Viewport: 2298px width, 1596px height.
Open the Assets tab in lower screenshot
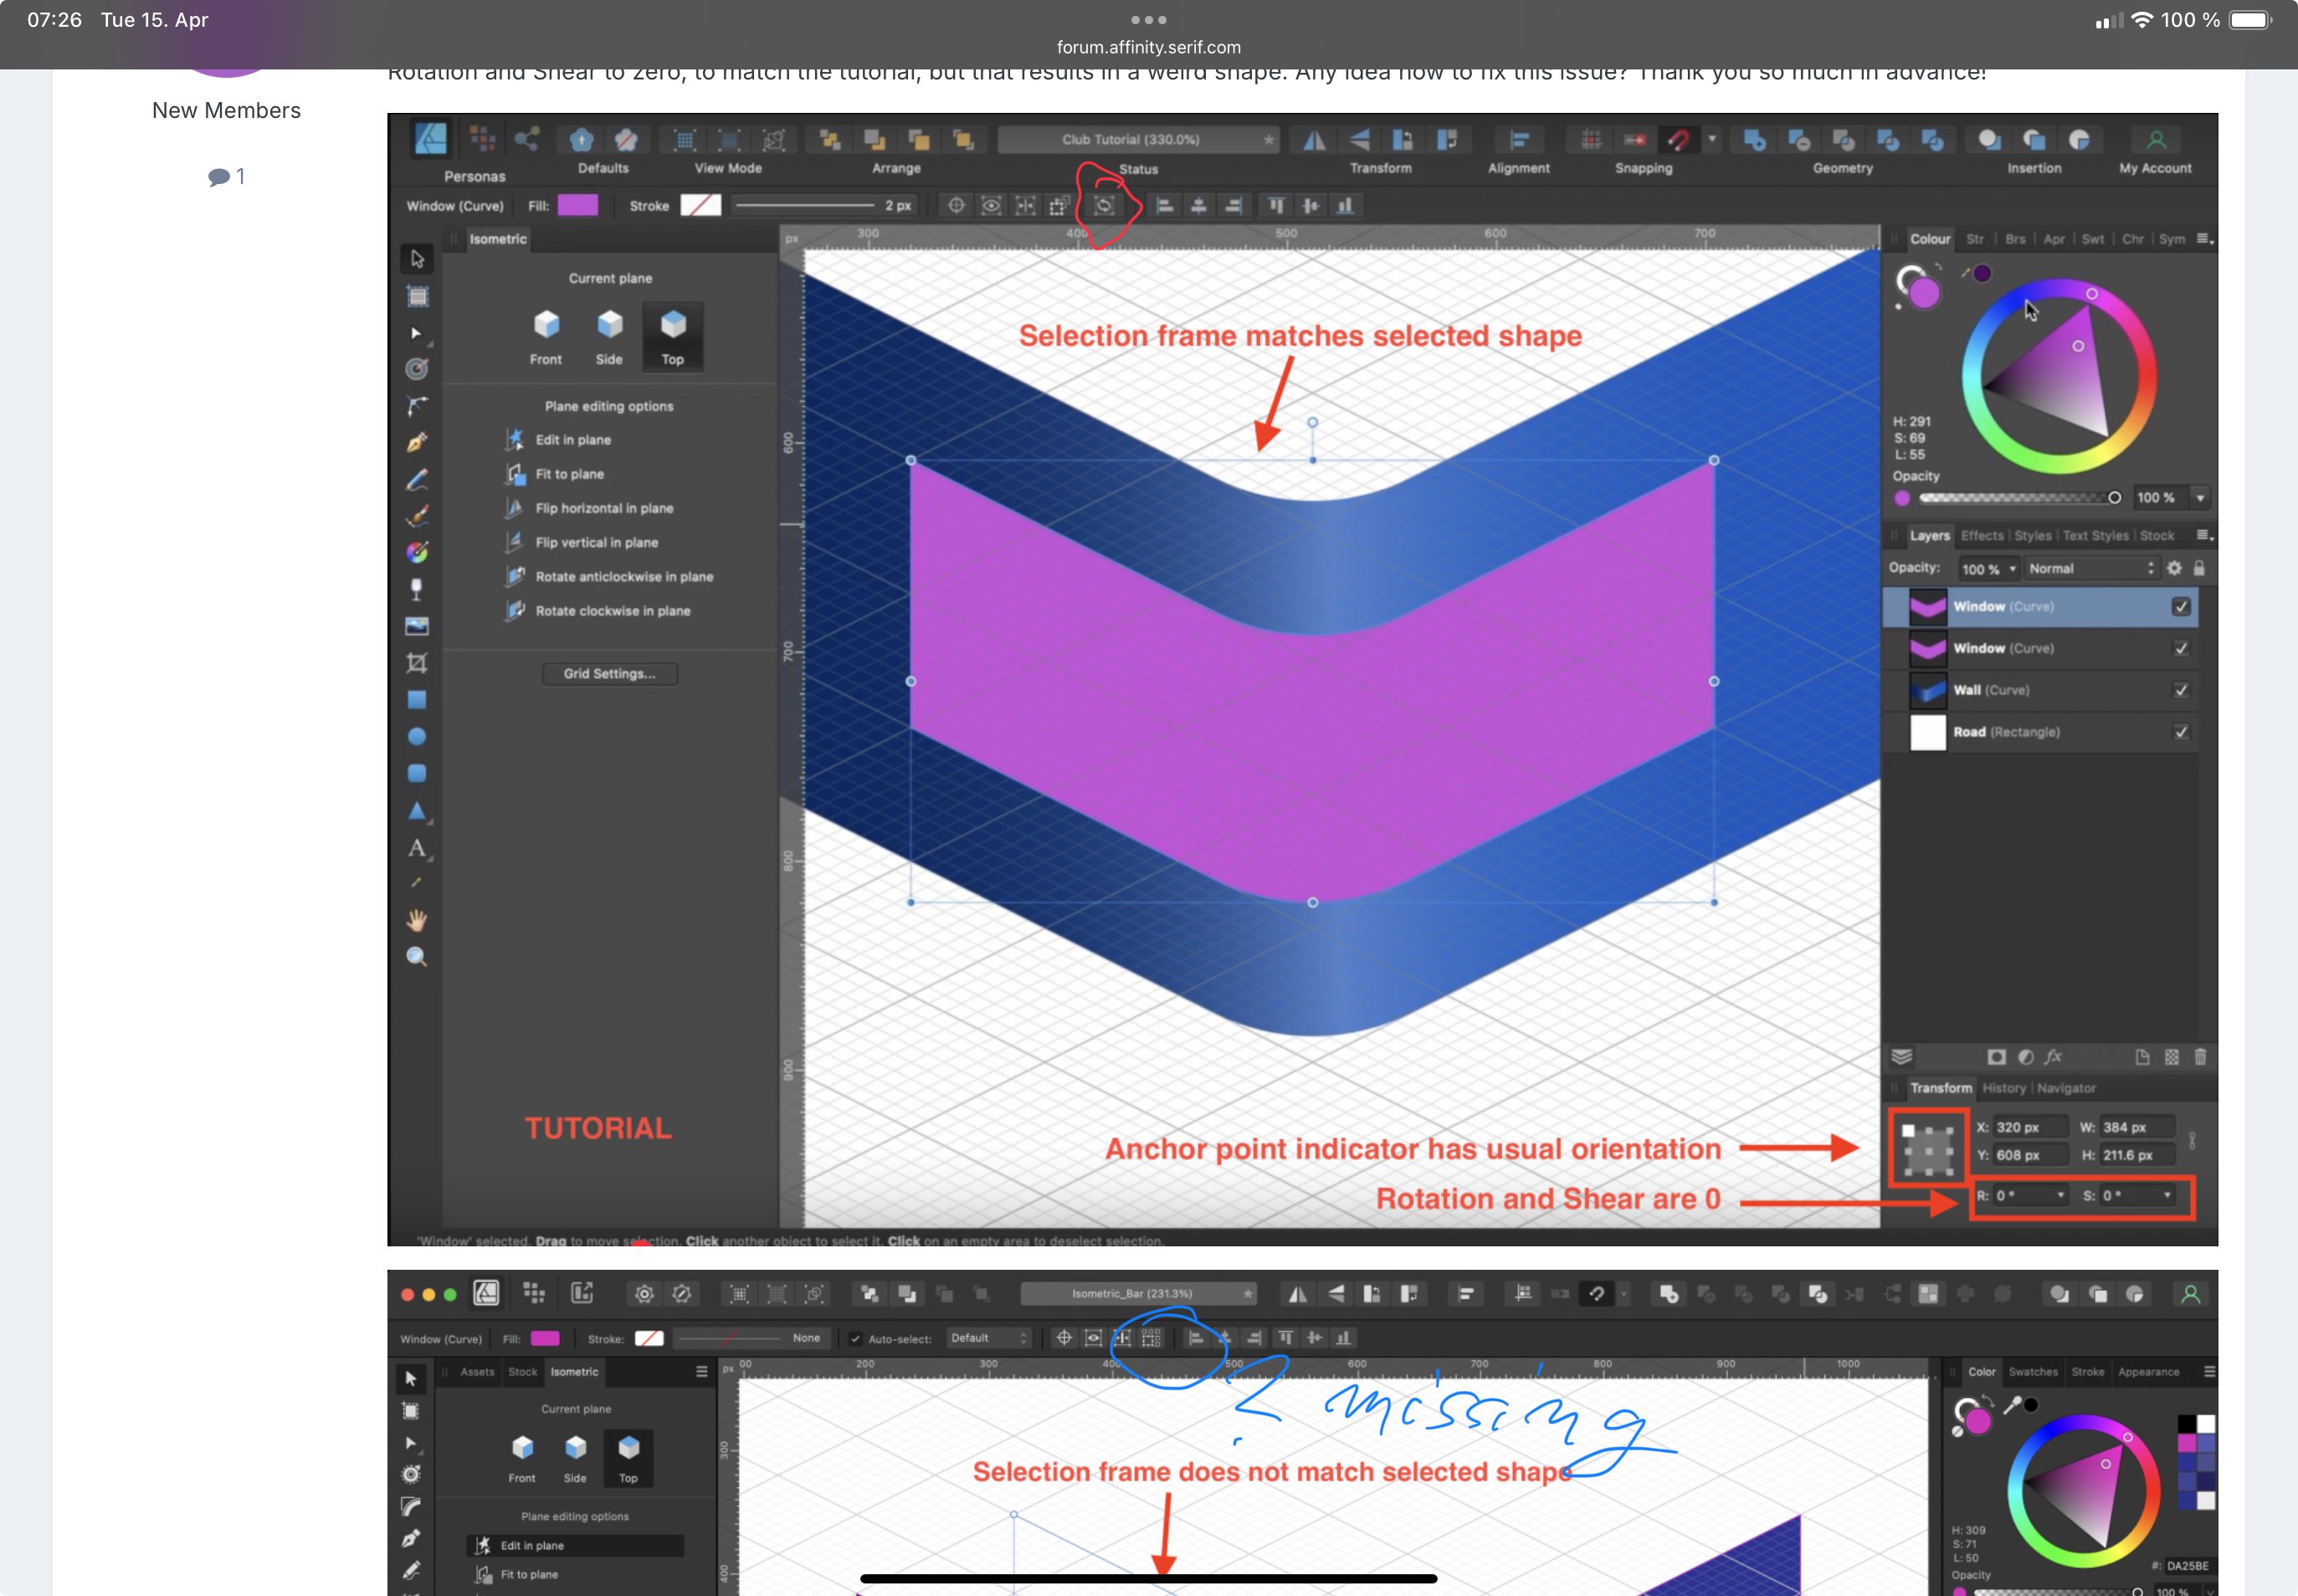(x=477, y=1372)
